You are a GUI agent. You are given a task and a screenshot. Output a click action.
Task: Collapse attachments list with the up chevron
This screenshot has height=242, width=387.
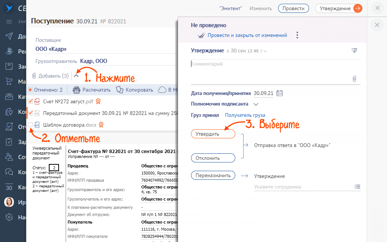point(76,75)
